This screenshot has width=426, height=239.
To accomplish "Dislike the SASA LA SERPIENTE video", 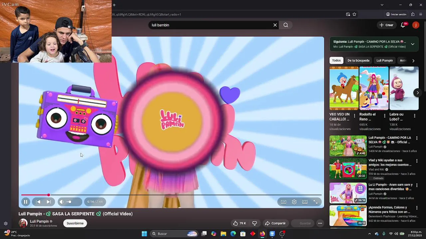I will coord(255,223).
